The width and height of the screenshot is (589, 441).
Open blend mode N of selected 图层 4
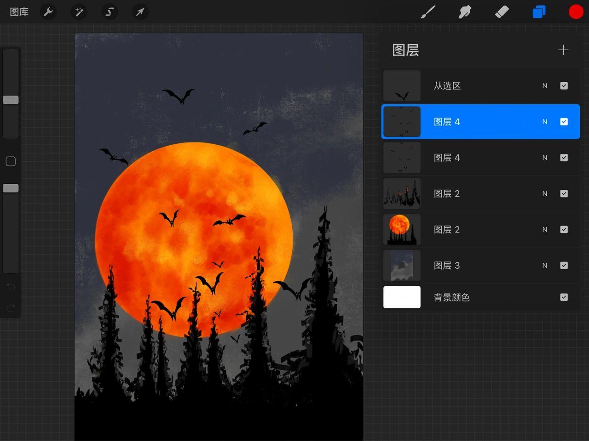tap(545, 122)
